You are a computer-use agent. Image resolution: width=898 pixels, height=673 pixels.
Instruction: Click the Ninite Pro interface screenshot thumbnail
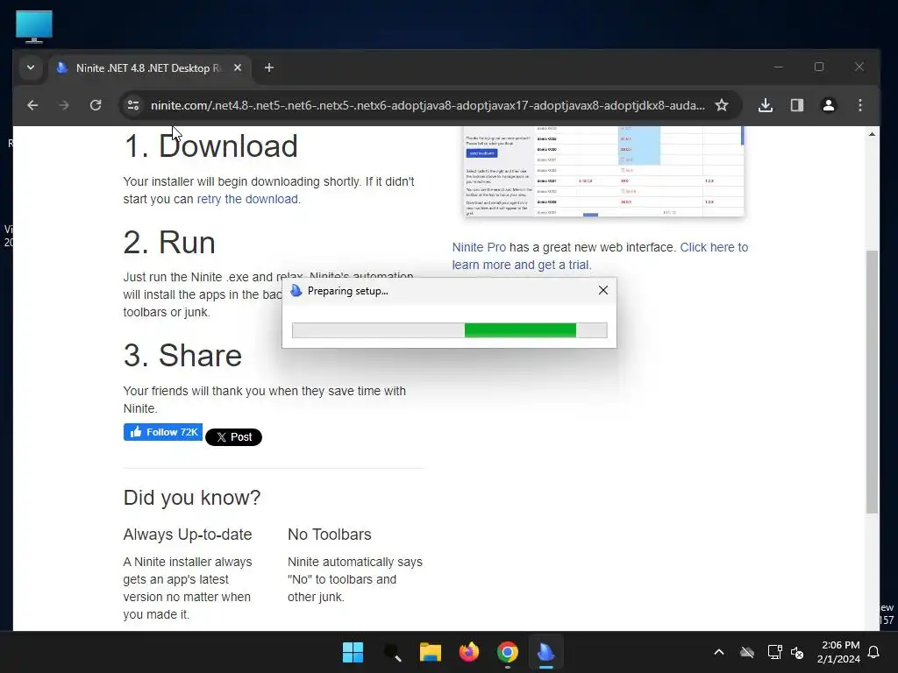tap(603, 171)
